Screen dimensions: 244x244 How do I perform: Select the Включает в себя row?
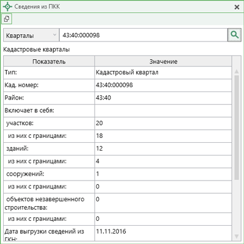pos(118,110)
